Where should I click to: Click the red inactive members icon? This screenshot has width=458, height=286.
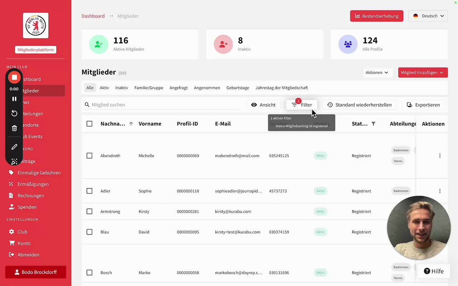click(223, 44)
